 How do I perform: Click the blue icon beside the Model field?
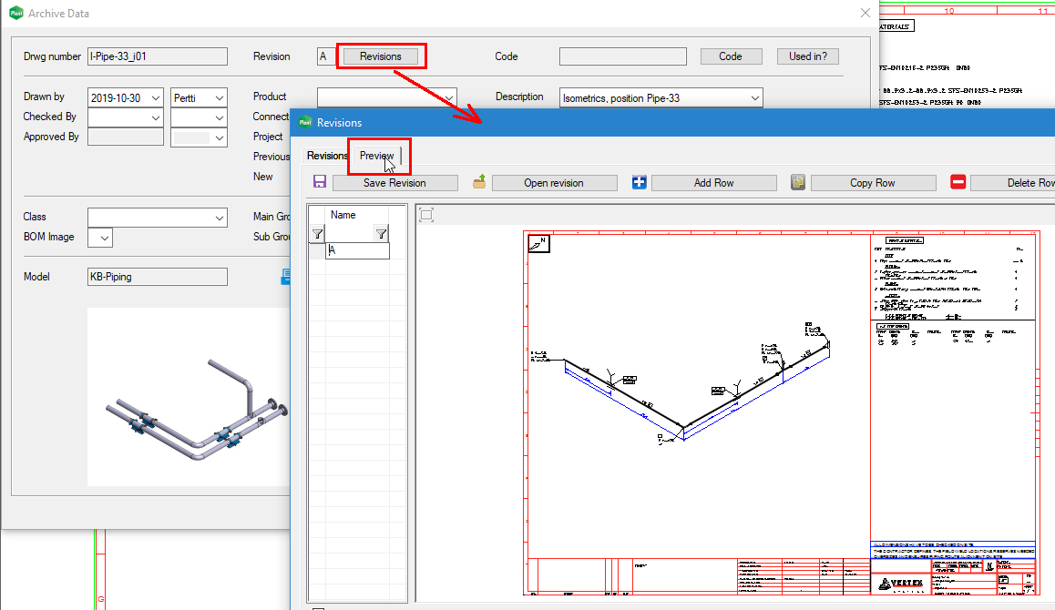point(285,277)
